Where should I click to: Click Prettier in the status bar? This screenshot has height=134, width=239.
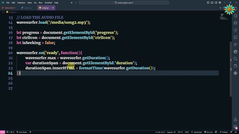[x=224, y=132]
